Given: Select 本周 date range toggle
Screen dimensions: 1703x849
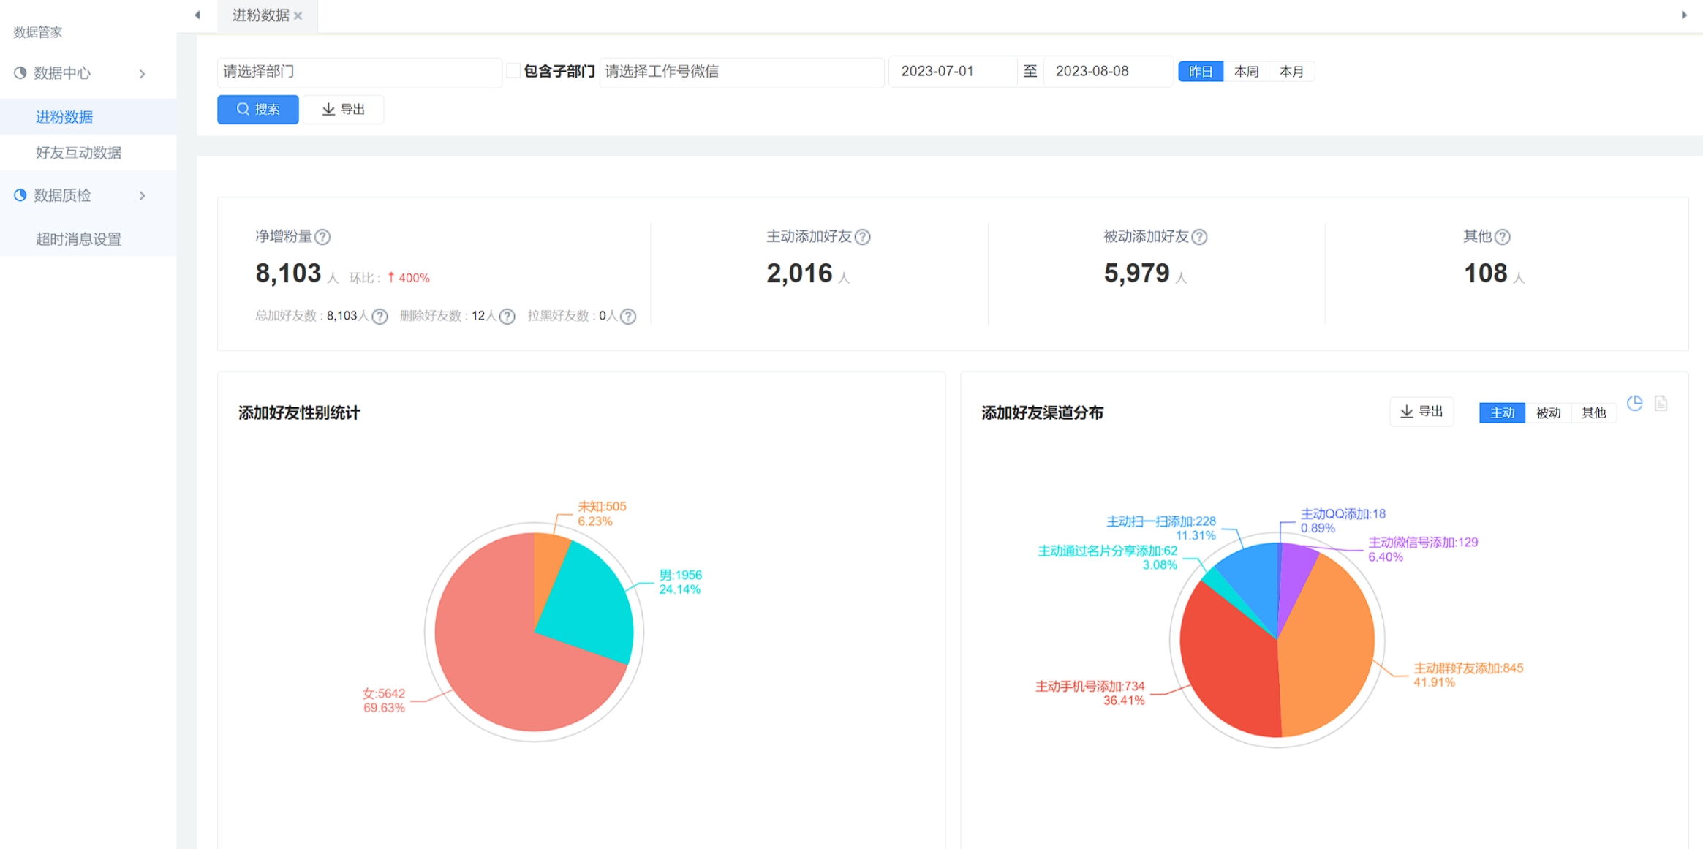Looking at the screenshot, I should pyautogui.click(x=1246, y=72).
